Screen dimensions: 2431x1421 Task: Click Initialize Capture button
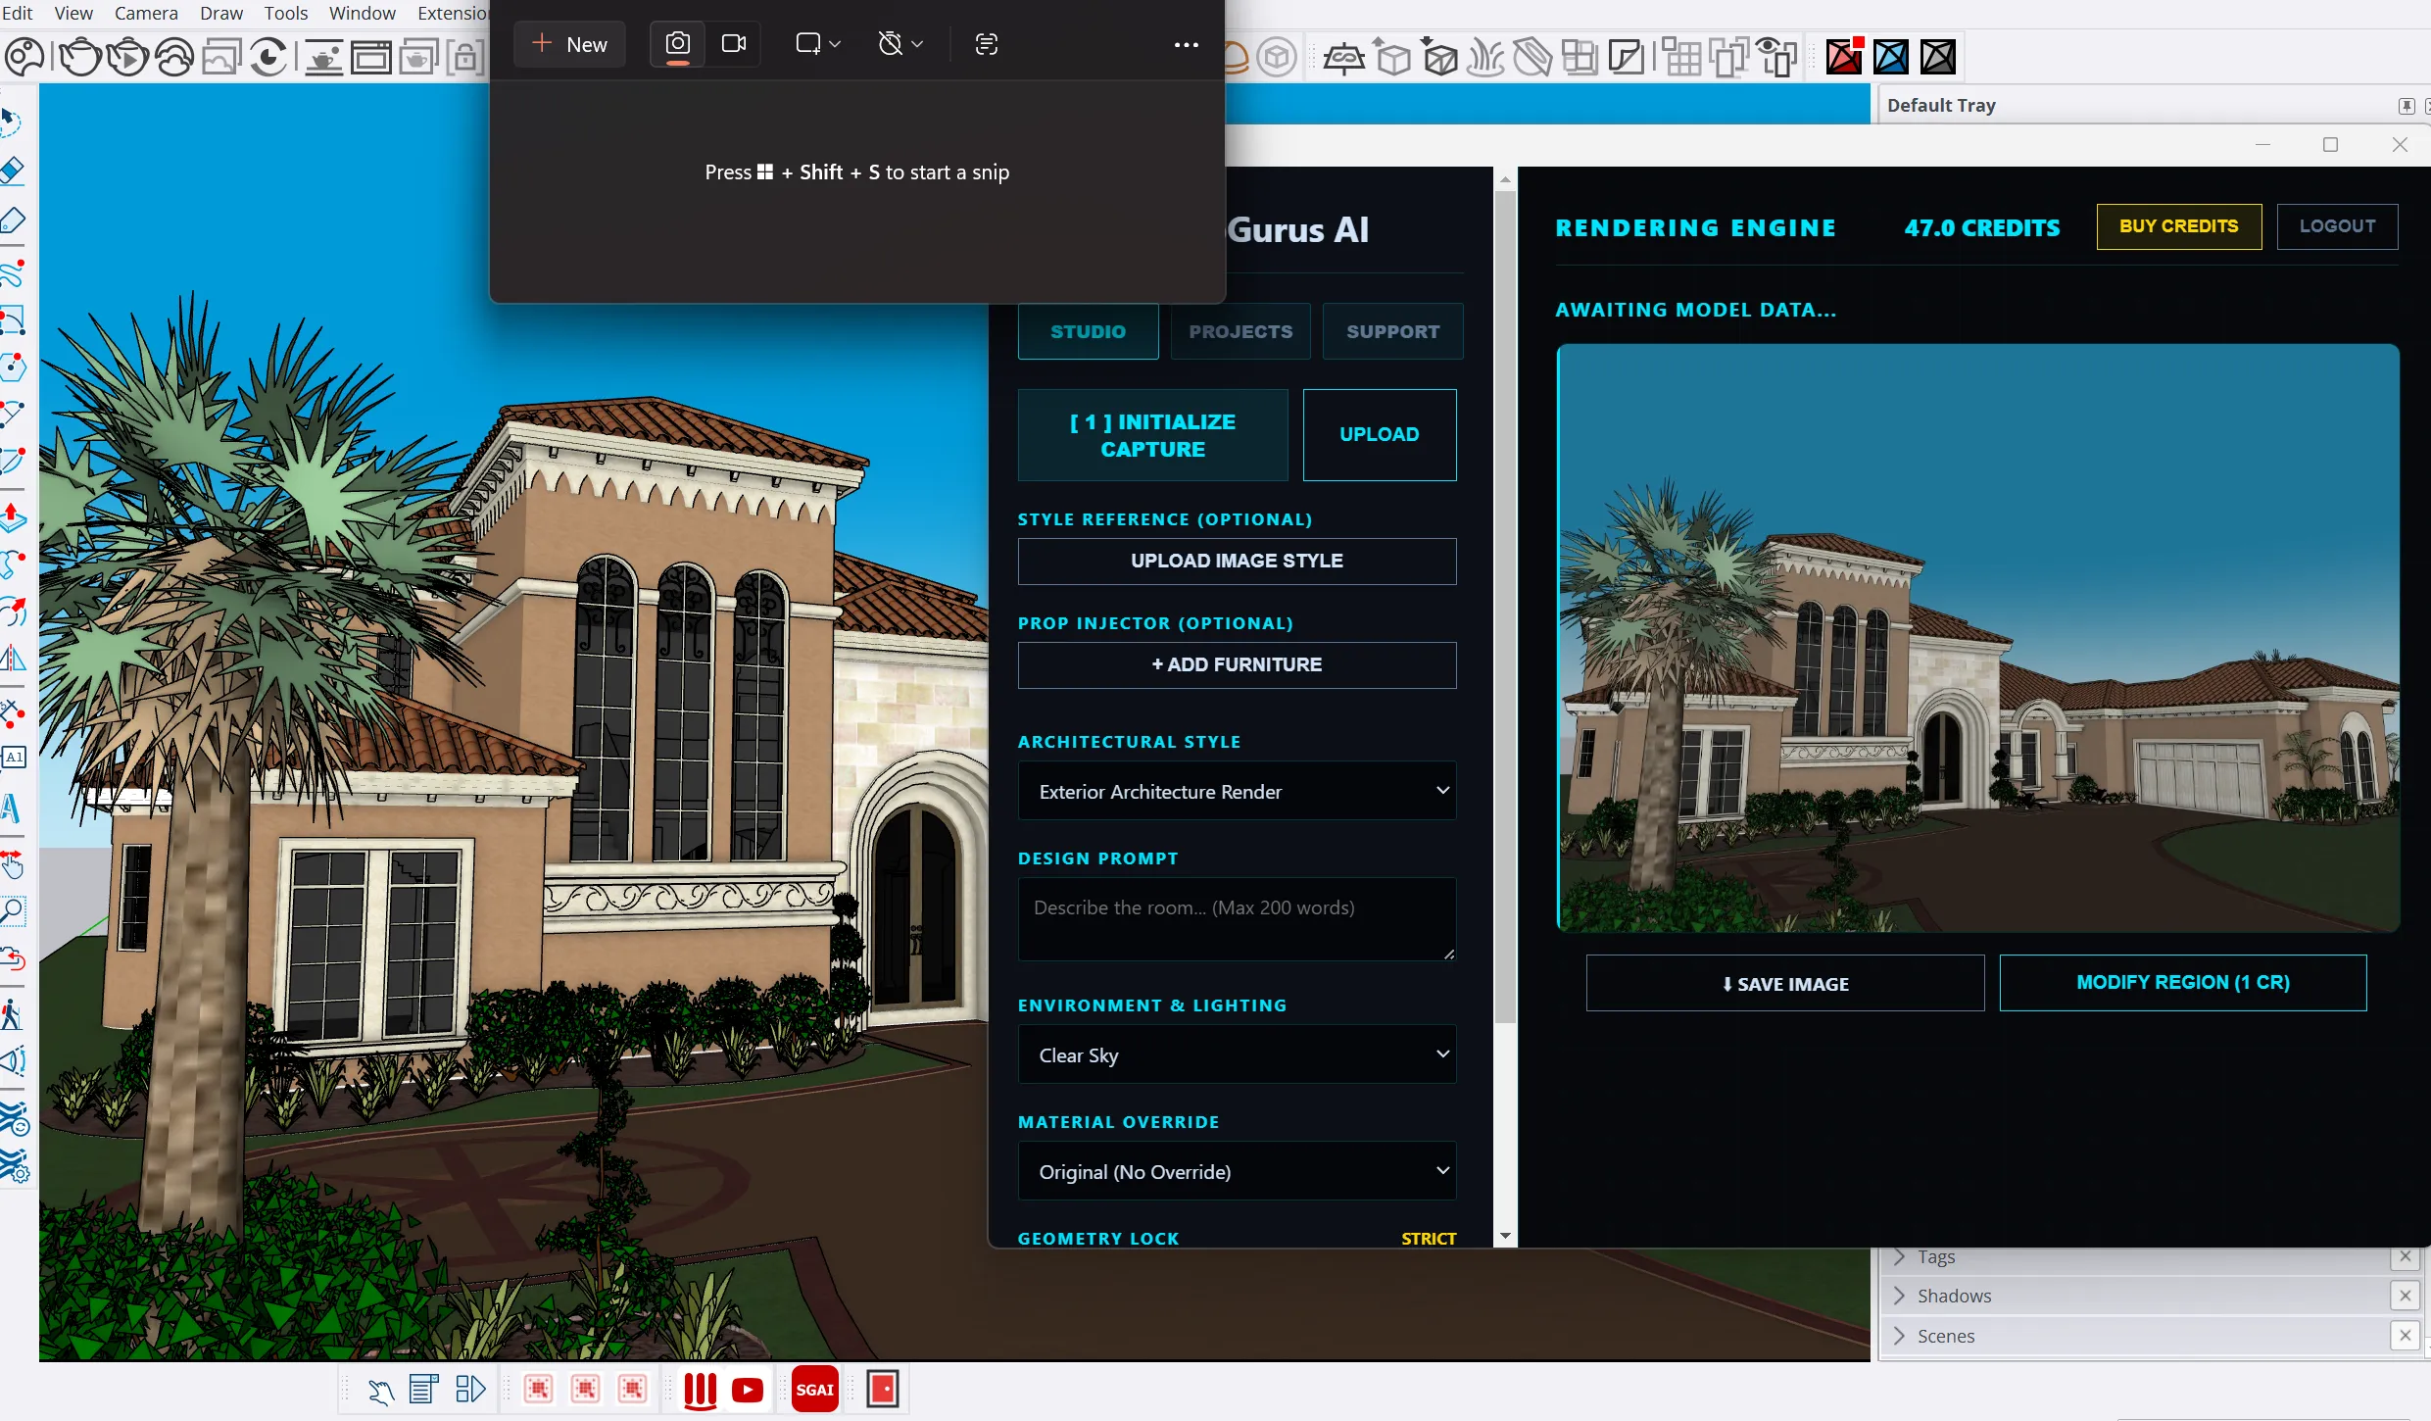point(1152,435)
